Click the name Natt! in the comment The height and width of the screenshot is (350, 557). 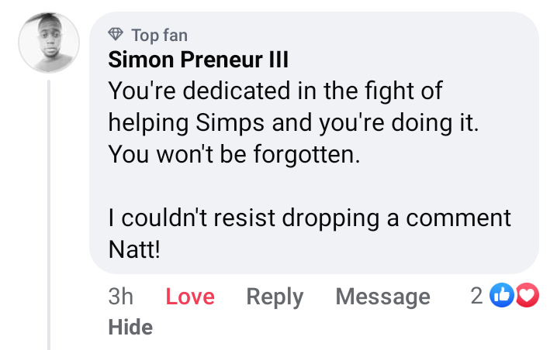coord(134,250)
